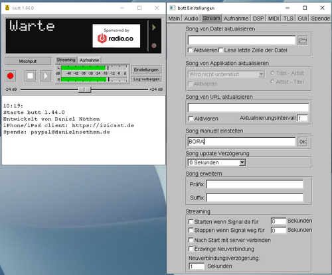332x275 pixels.
Task: Open the Wird nicht unterstützt dropdown
Action: (x=226, y=74)
